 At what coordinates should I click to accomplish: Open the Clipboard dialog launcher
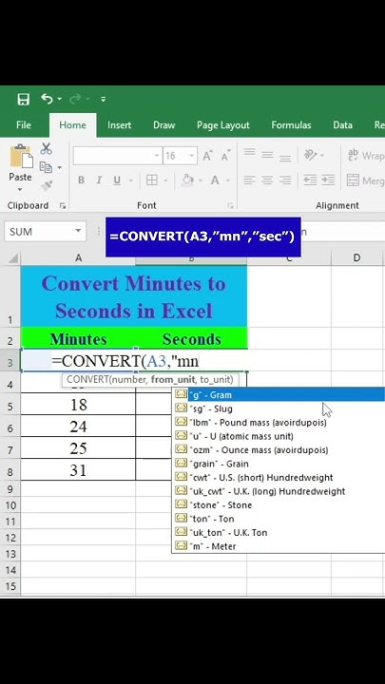point(63,205)
